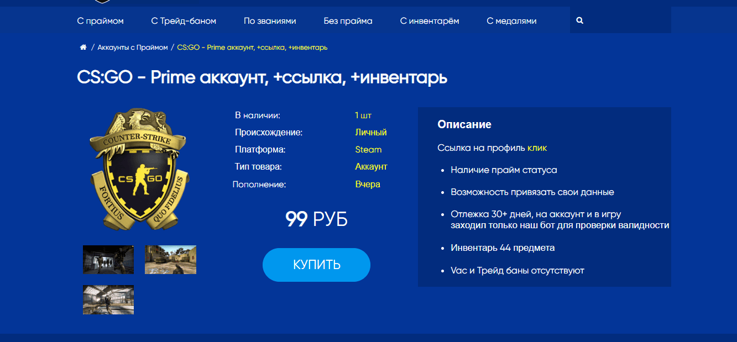
Task: Click the search magnifier icon
Action: pos(579,20)
